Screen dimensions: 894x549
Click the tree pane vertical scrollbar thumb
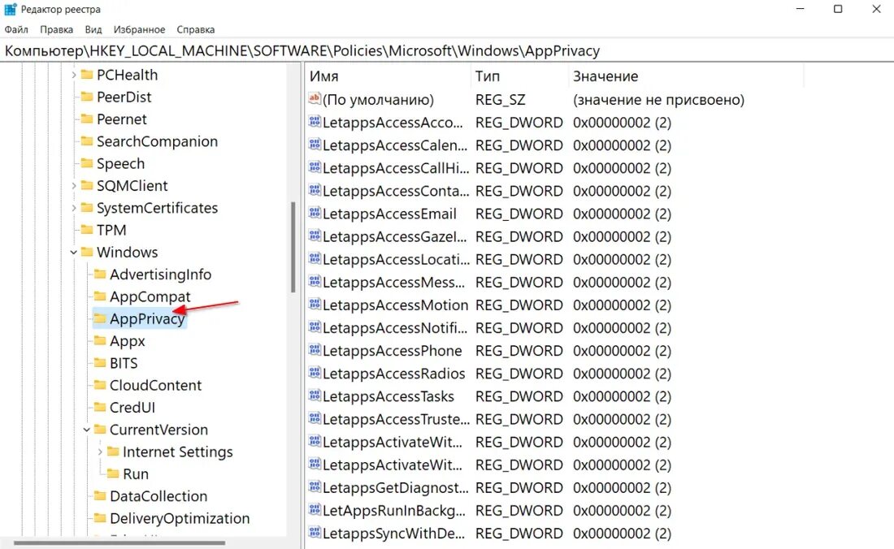tap(293, 247)
